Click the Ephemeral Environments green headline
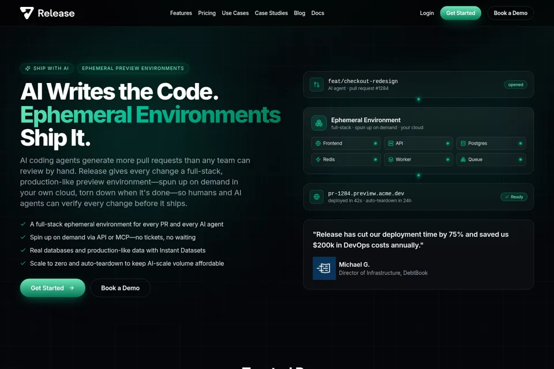 pos(151,115)
